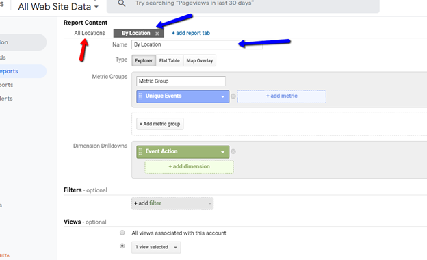Grab the Event Action drag handle
Screen dimensions: 427x260
140,151
